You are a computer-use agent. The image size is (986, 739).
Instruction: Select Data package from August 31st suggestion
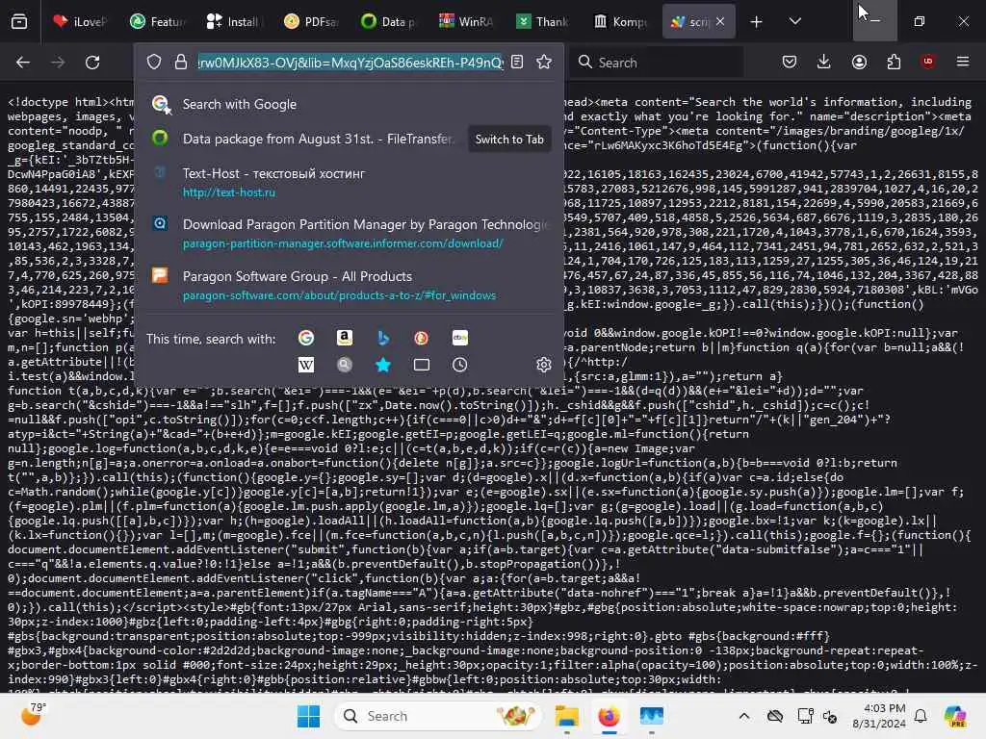tap(318, 139)
